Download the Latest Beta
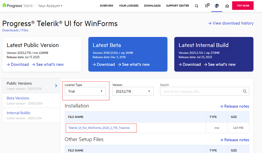 point(104,64)
